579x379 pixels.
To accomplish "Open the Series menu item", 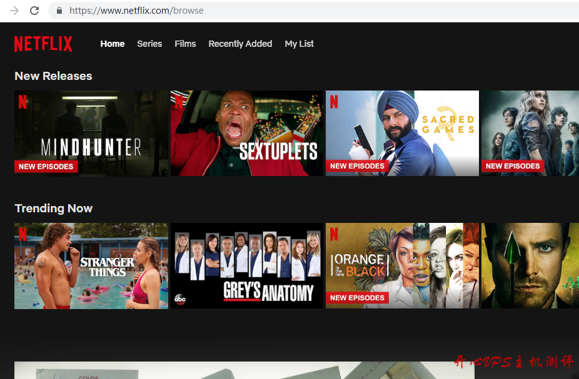I will 149,44.
